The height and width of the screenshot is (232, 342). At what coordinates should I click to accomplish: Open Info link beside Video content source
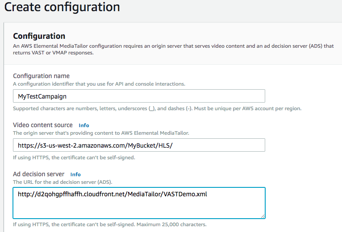pyautogui.click(x=84, y=125)
